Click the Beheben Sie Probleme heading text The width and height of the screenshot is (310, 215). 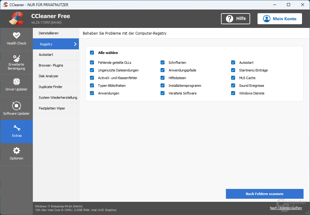(x=125, y=33)
